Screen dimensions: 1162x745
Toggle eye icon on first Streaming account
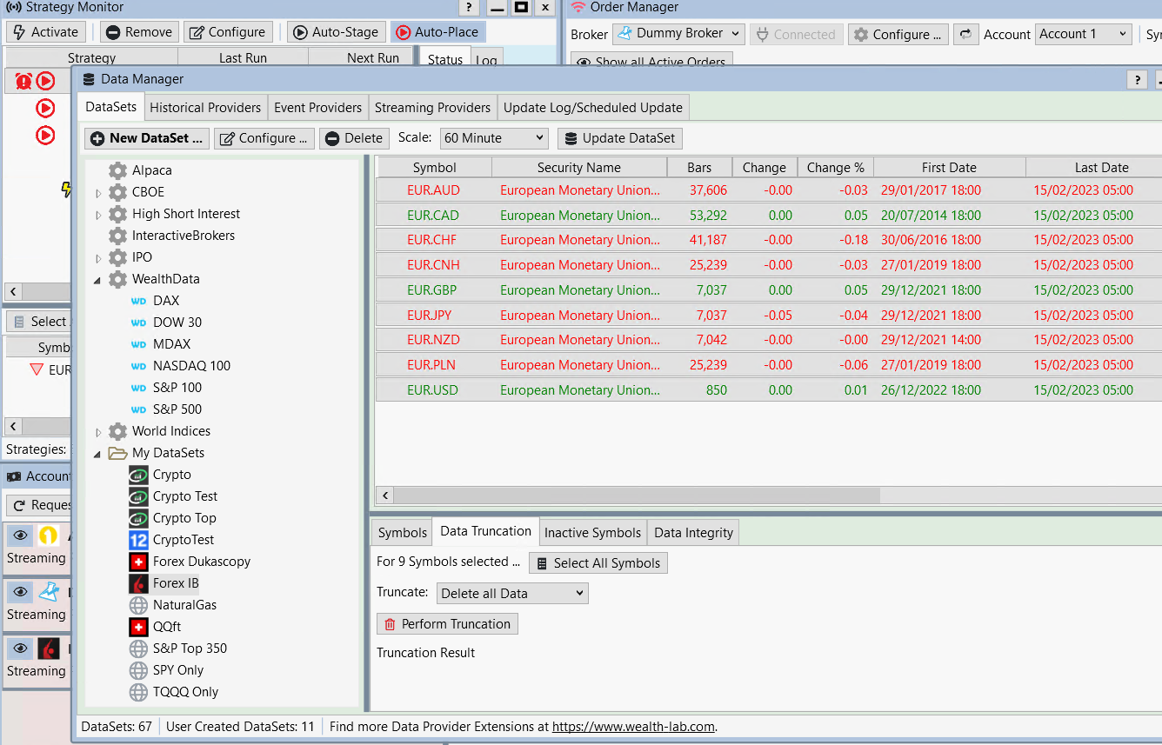[x=21, y=535]
